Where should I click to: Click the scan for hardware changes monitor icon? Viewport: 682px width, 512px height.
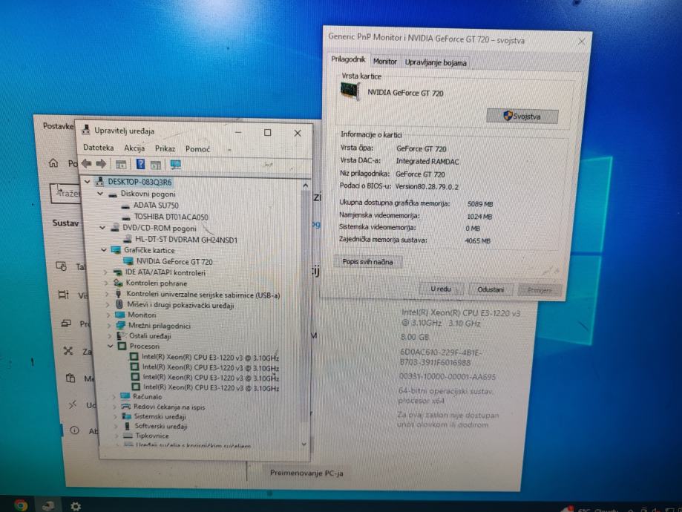click(176, 165)
